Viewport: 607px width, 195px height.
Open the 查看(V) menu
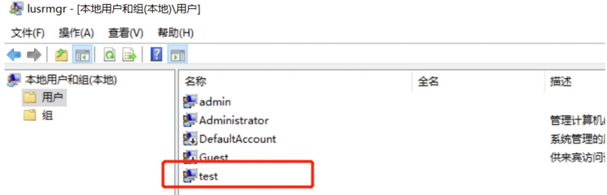(126, 33)
